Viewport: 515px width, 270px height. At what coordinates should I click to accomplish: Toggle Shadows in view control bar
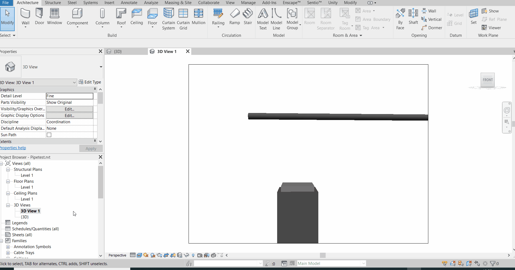[x=153, y=255]
